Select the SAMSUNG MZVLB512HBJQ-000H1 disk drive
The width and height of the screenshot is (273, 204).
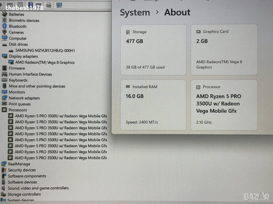point(45,50)
